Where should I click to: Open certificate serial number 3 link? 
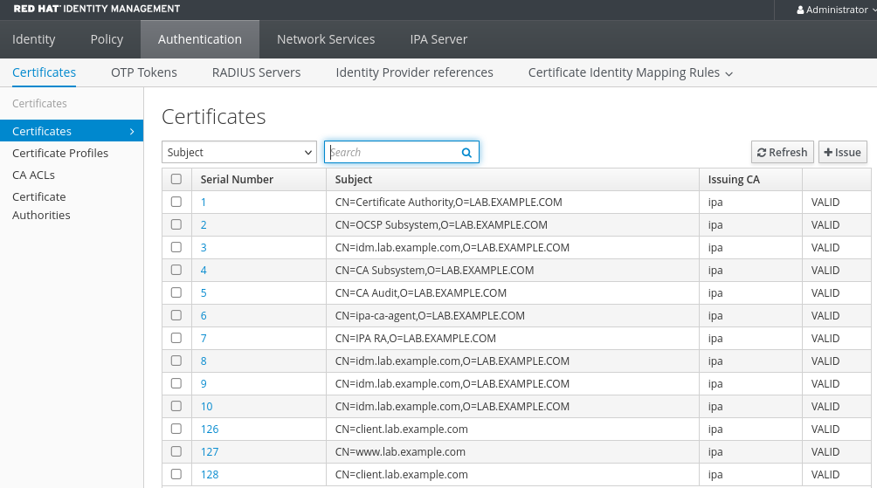[x=204, y=247]
